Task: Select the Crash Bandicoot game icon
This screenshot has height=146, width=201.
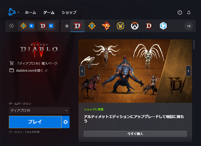Action: point(106,26)
